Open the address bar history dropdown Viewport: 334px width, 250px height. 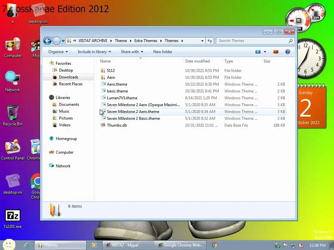pyautogui.click(x=202, y=41)
